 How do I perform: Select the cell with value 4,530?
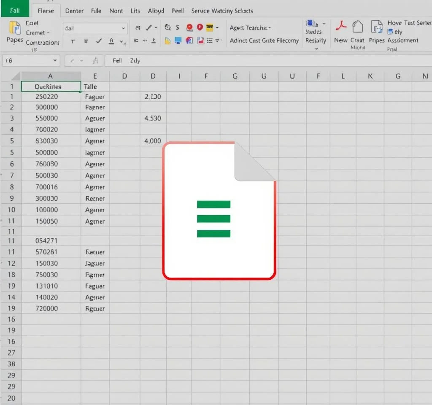point(153,118)
